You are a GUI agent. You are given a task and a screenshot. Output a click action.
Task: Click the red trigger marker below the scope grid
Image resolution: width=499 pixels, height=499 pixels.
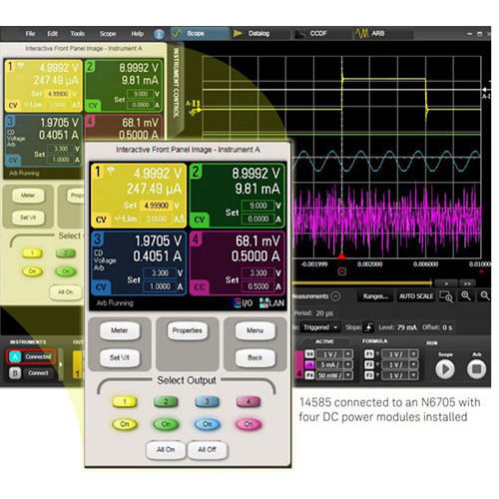(341, 256)
